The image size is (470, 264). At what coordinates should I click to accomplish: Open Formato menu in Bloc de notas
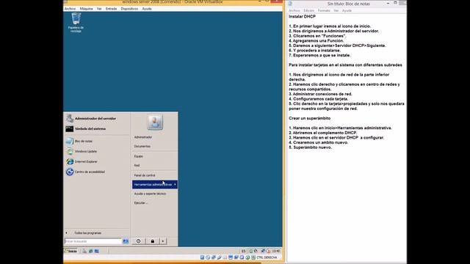coord(324,10)
